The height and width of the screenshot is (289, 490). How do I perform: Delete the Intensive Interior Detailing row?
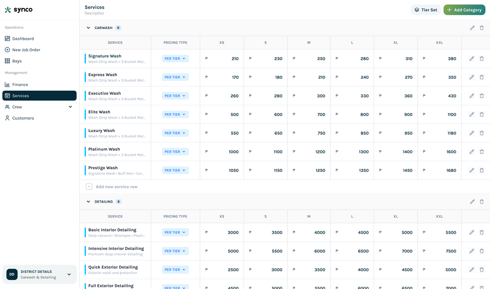pyautogui.click(x=482, y=251)
